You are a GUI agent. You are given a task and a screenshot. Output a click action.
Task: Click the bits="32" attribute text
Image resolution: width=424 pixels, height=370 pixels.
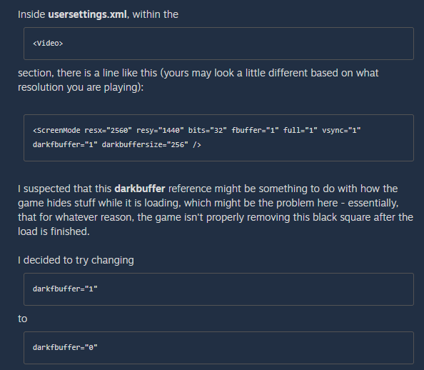(x=208, y=131)
